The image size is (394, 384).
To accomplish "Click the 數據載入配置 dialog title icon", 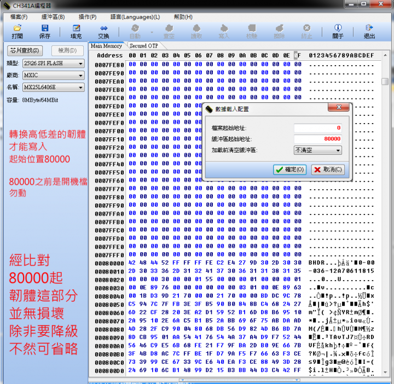I will (209, 109).
